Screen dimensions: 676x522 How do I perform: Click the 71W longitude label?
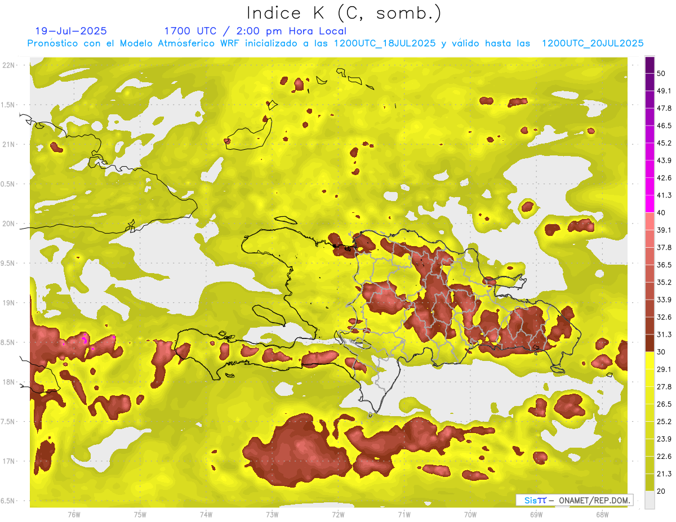tap(404, 515)
